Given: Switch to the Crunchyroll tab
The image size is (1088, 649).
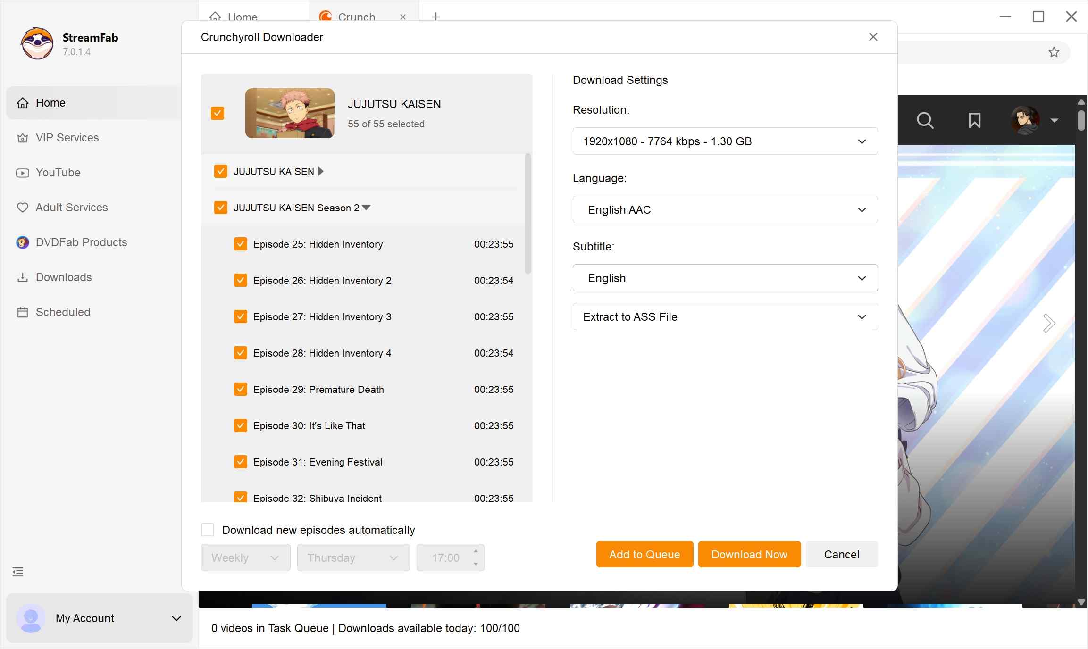Looking at the screenshot, I should [x=357, y=17].
